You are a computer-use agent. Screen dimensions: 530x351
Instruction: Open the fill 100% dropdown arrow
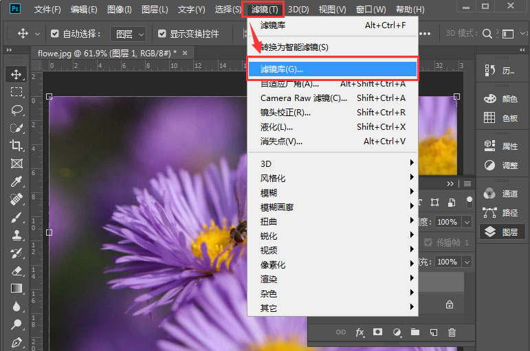click(x=467, y=262)
